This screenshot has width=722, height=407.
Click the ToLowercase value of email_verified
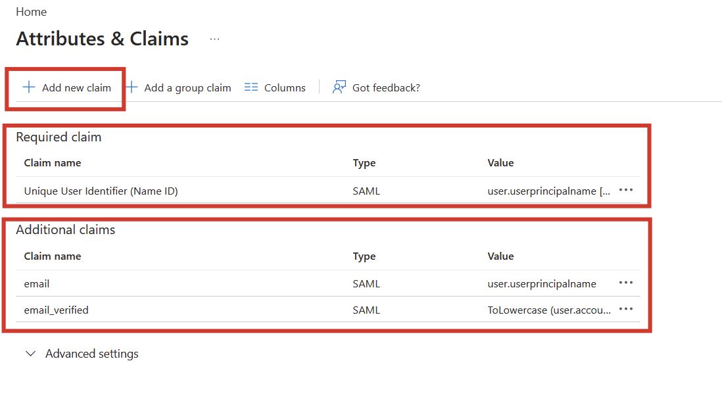pyautogui.click(x=549, y=310)
